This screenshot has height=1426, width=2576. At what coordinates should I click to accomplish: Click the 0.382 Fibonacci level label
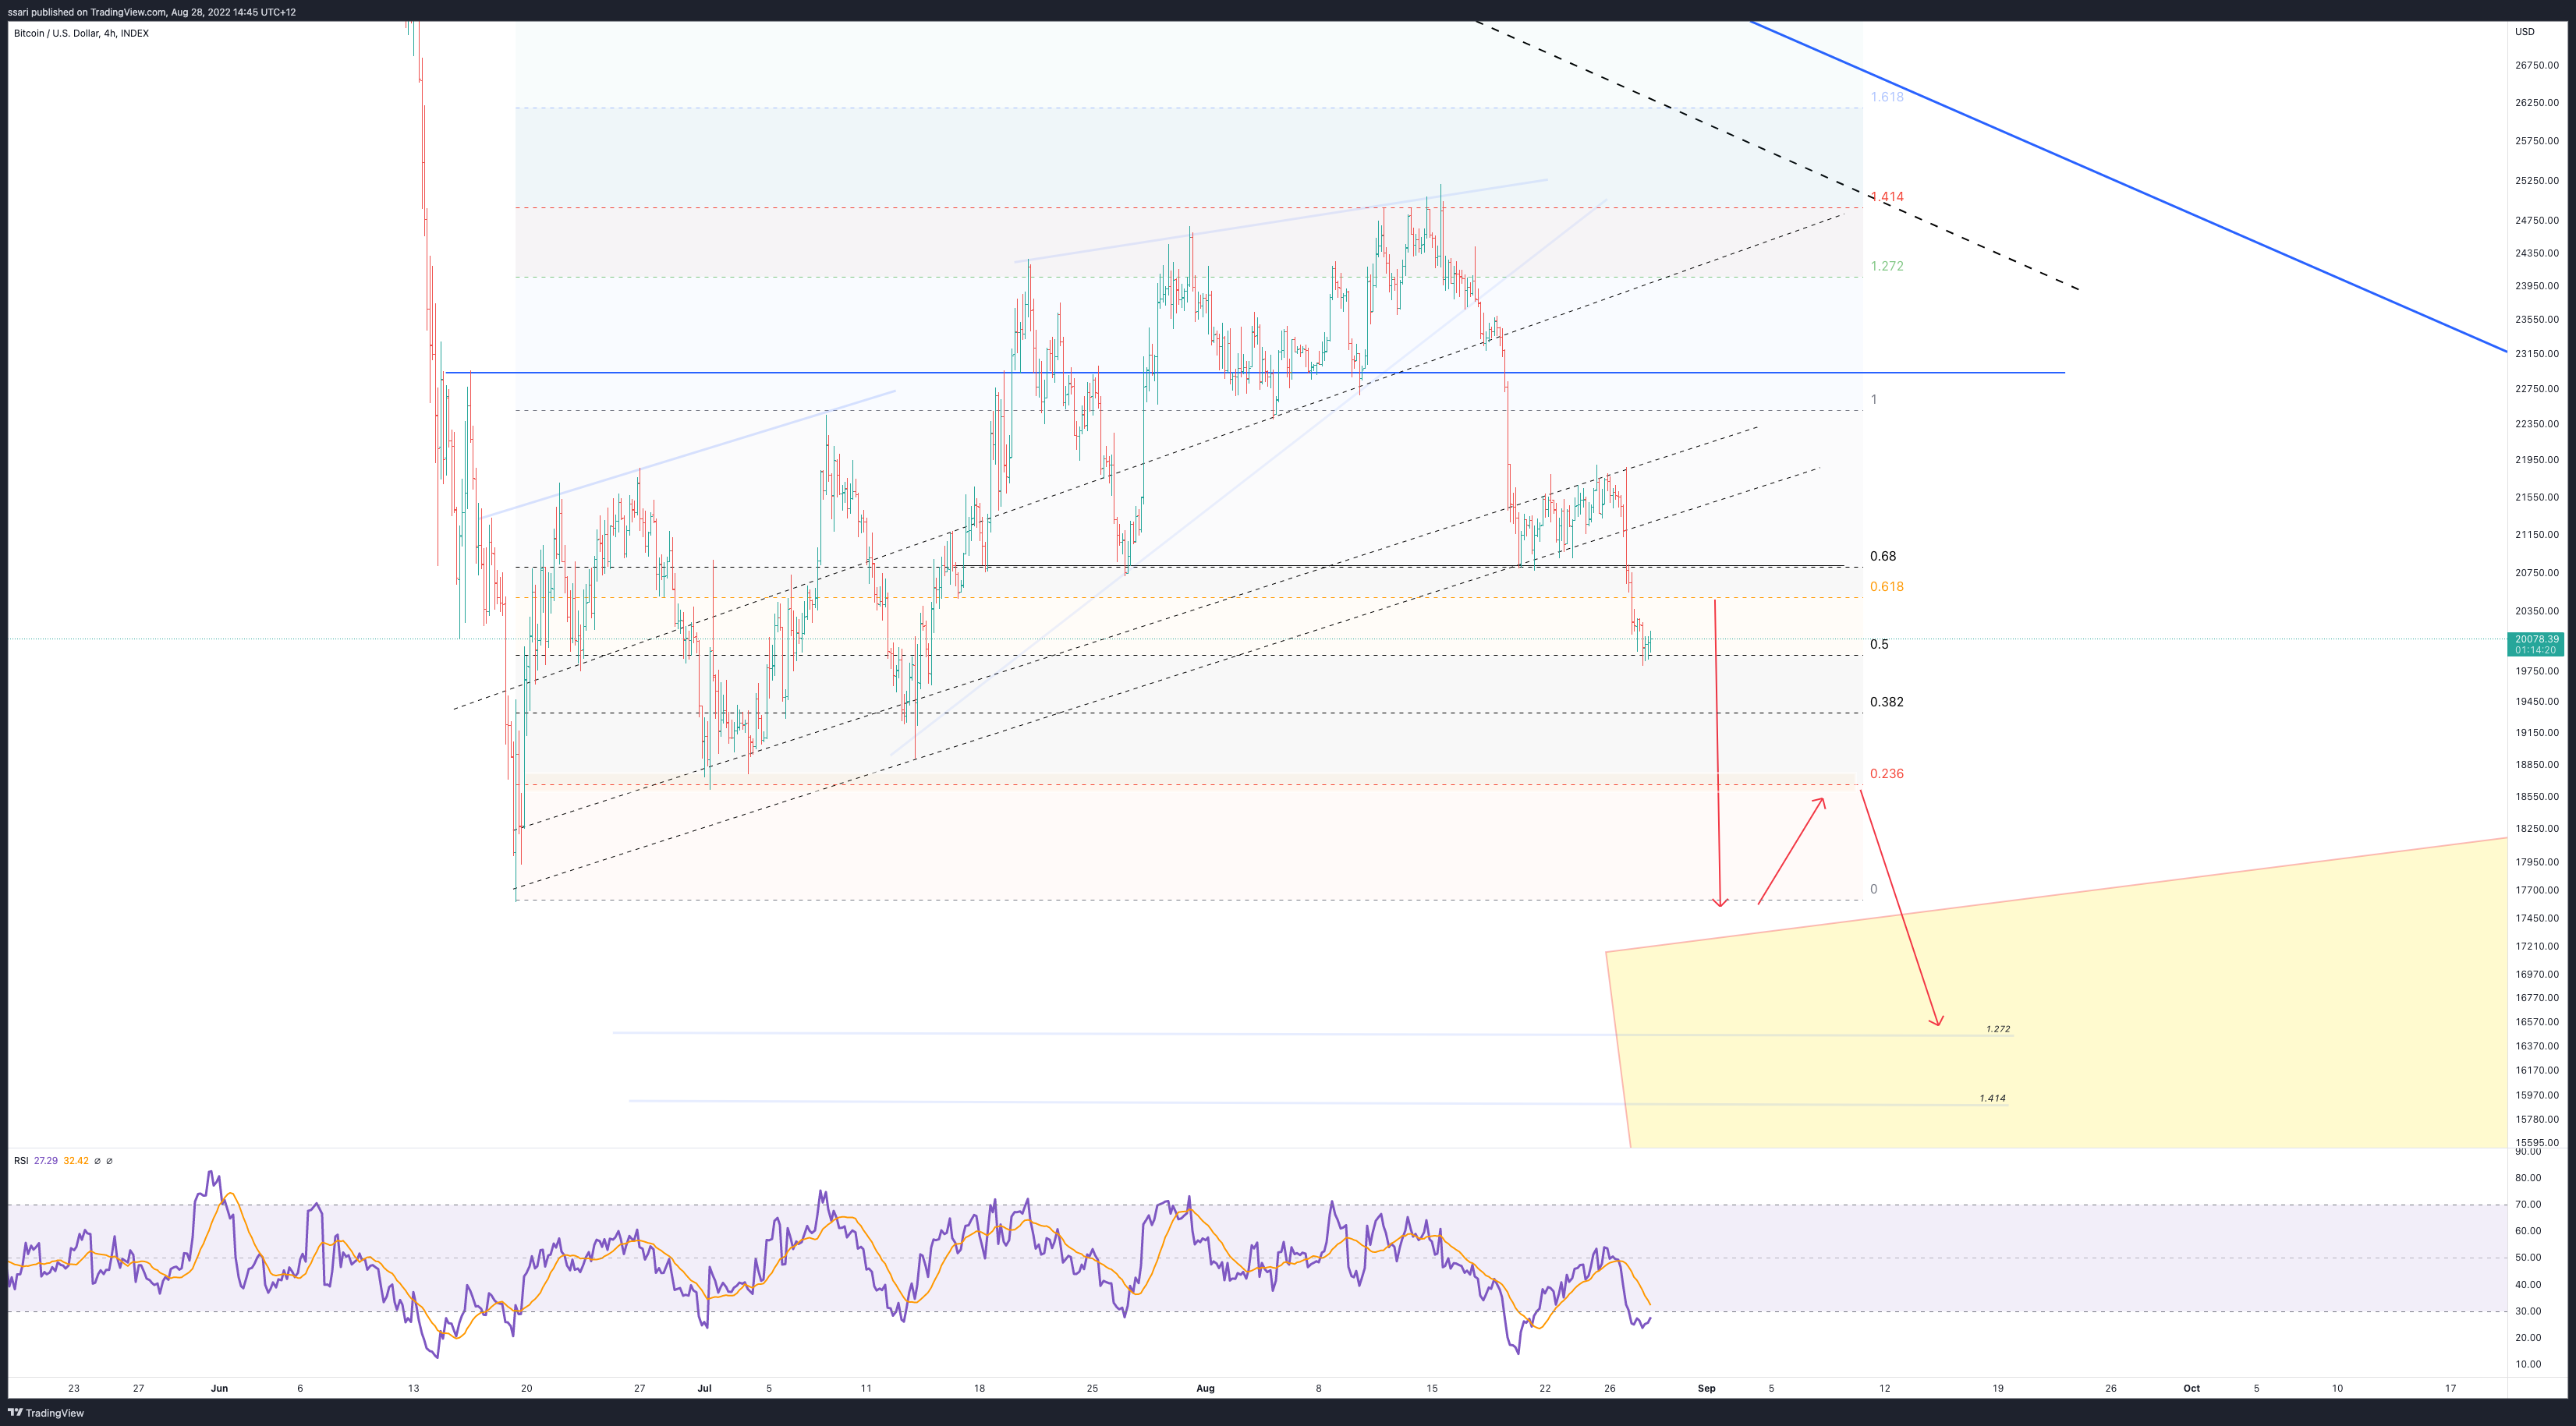point(1887,702)
